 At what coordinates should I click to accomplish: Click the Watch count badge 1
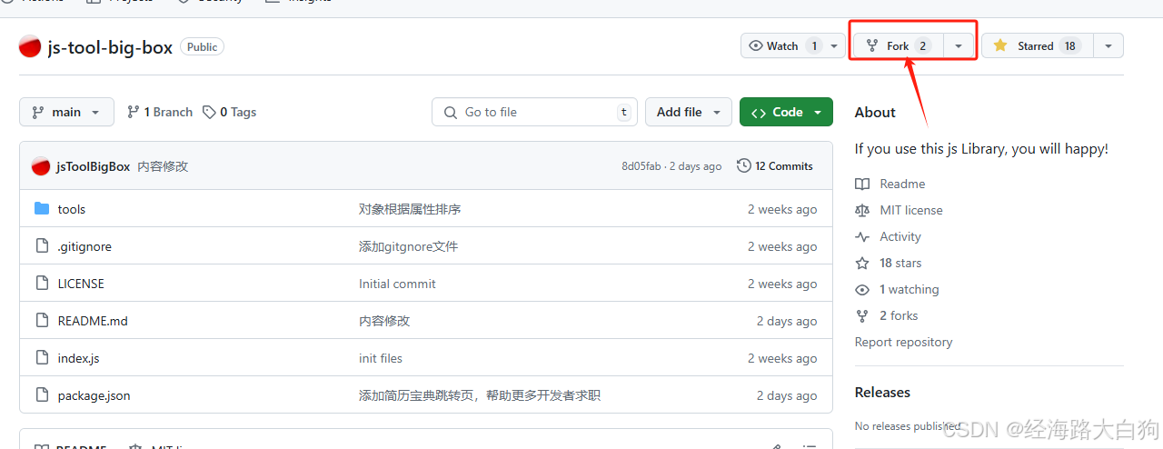[814, 45]
